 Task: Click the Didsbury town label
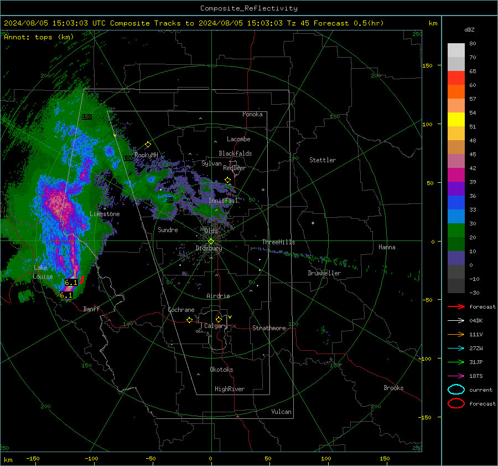(209, 248)
